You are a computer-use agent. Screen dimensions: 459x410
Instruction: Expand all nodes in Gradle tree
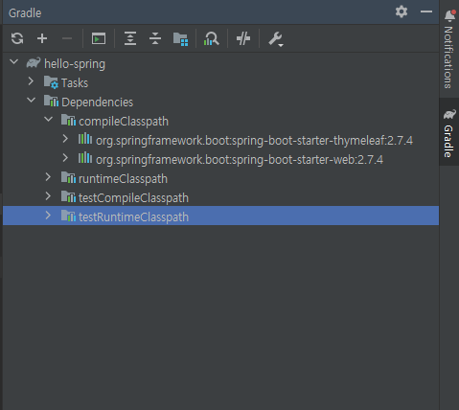130,38
